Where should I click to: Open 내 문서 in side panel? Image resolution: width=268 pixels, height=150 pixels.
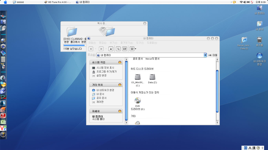[x=100, y=94]
